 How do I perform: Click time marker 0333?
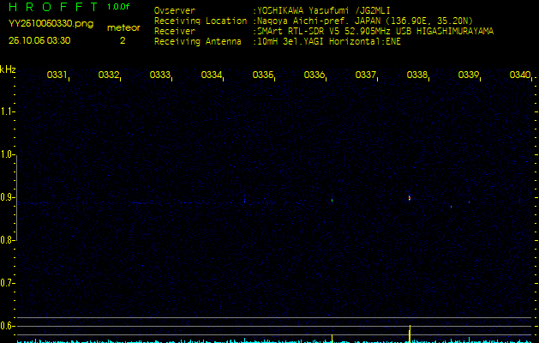click(x=160, y=75)
